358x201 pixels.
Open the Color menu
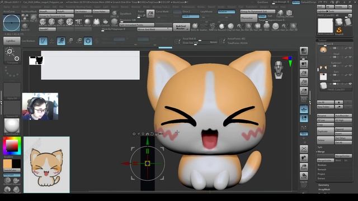click(x=24, y=7)
